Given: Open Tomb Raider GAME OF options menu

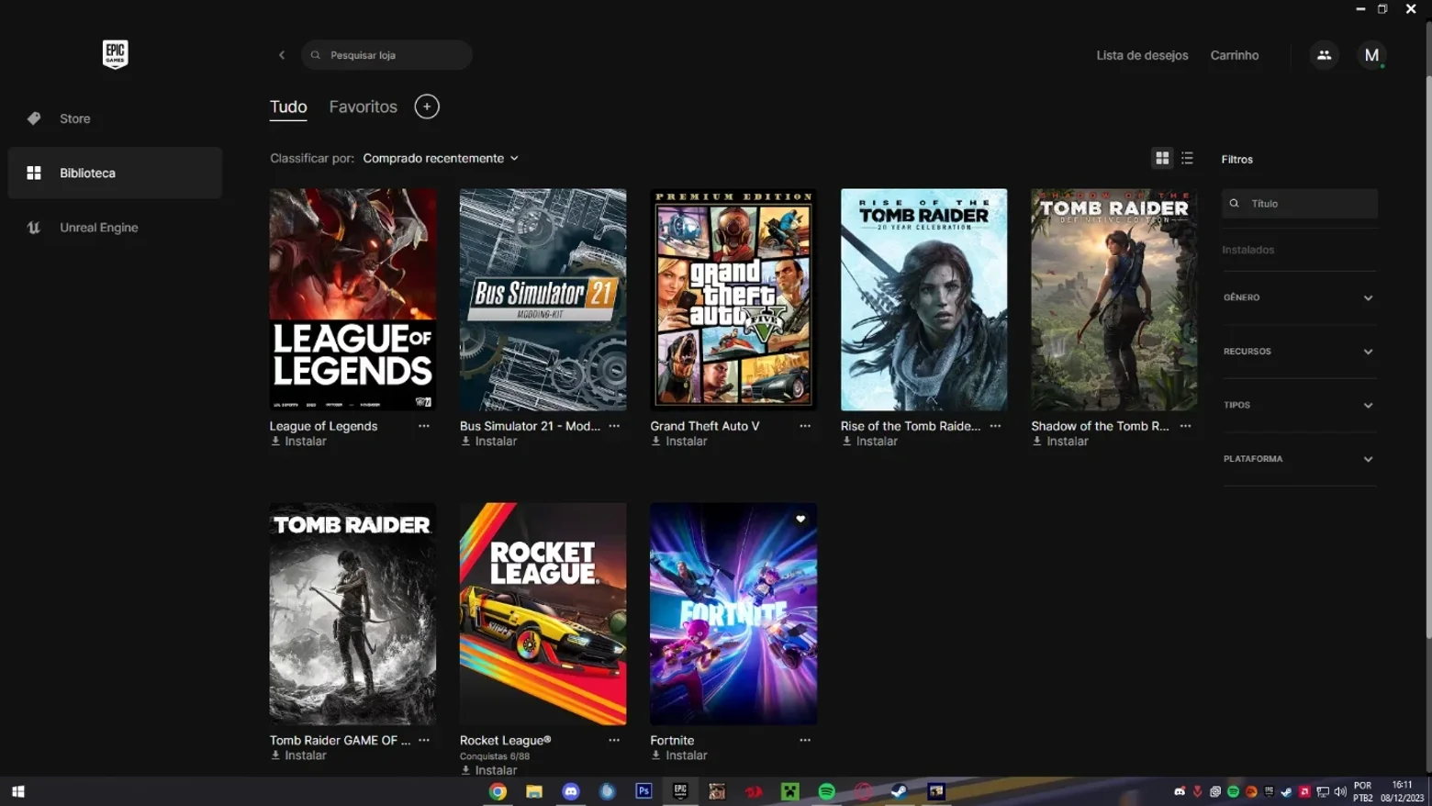Looking at the screenshot, I should (424, 740).
